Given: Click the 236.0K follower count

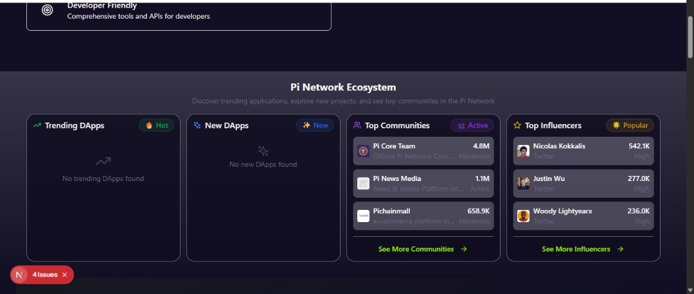Looking at the screenshot, I should (639, 211).
